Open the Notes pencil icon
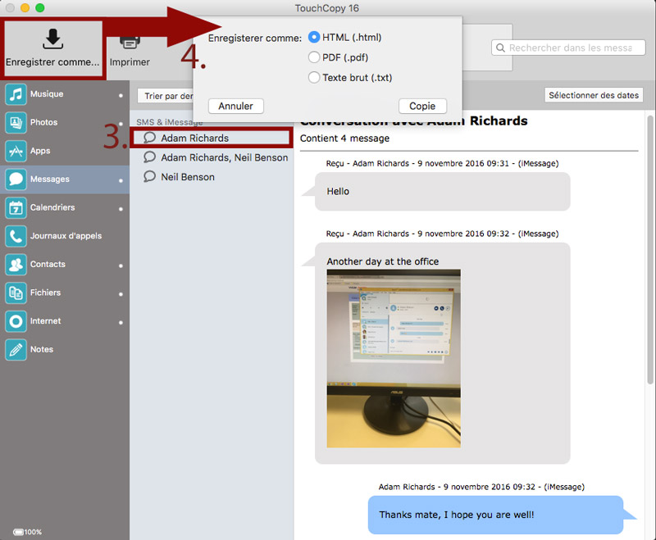 pos(16,350)
